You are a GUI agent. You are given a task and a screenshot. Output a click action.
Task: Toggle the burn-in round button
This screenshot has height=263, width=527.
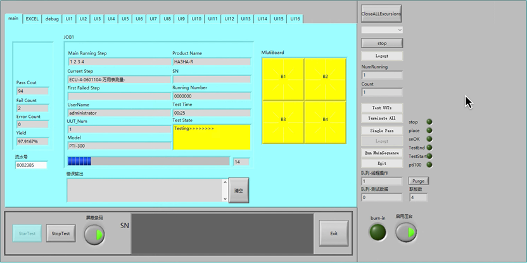point(378,233)
